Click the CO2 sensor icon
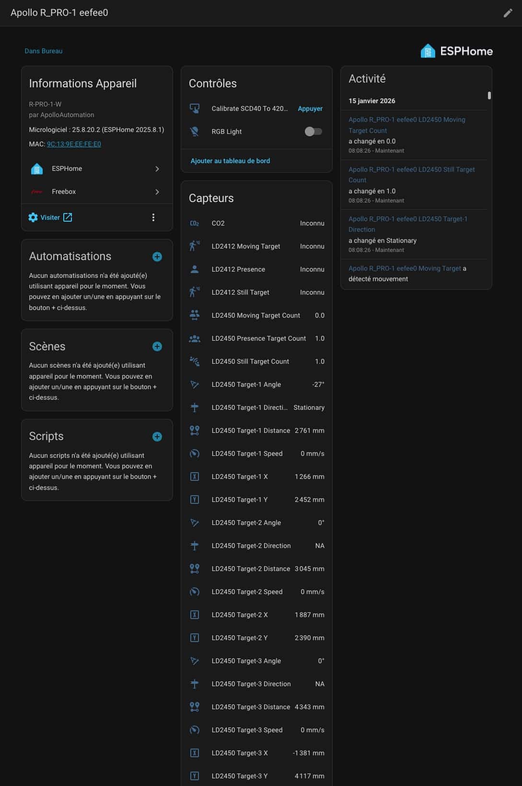Viewport: 522px width, 786px height. tap(195, 223)
